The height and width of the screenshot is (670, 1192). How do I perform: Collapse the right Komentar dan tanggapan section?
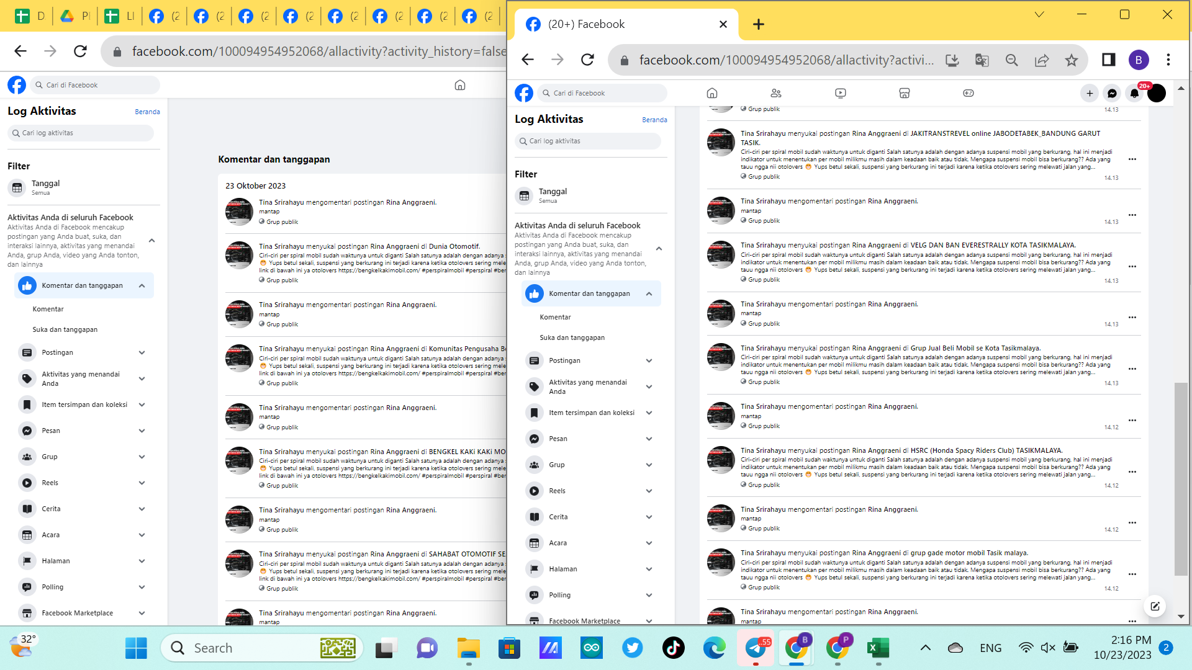(x=649, y=294)
